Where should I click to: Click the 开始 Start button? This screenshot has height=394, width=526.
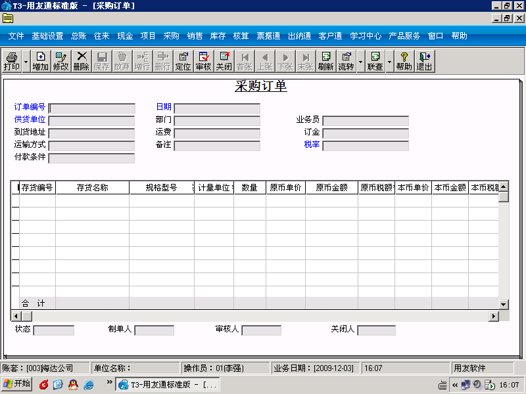tap(17, 384)
